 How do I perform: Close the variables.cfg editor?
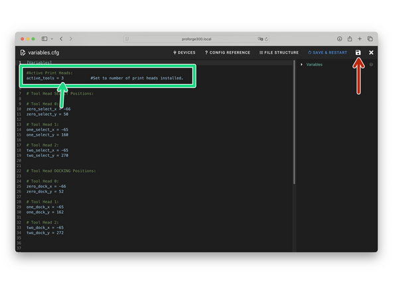pyautogui.click(x=371, y=52)
